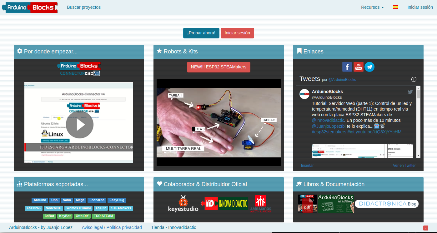Image resolution: width=437 pixels, height=233 pixels.
Task: Click the NEW!!! ESP32 STEAMakers button
Action: pyautogui.click(x=219, y=67)
